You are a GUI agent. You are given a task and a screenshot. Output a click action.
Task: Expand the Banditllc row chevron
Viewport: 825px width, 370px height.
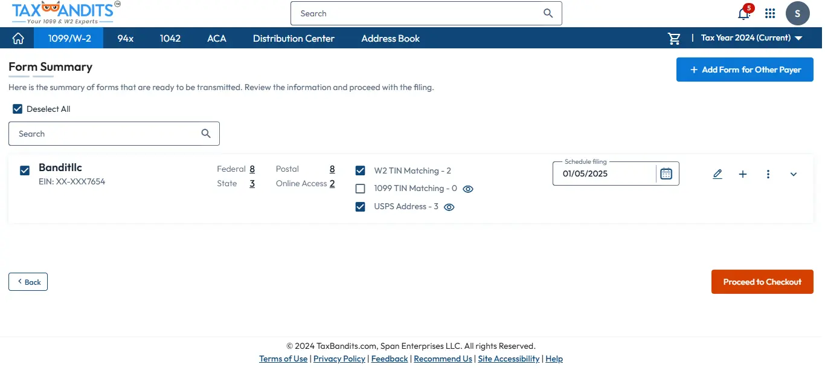794,174
